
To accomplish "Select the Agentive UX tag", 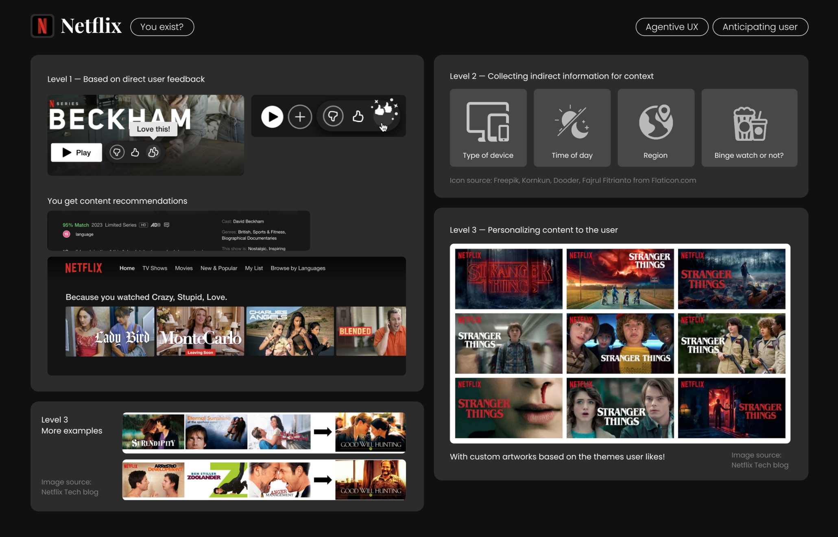I will pyautogui.click(x=672, y=27).
